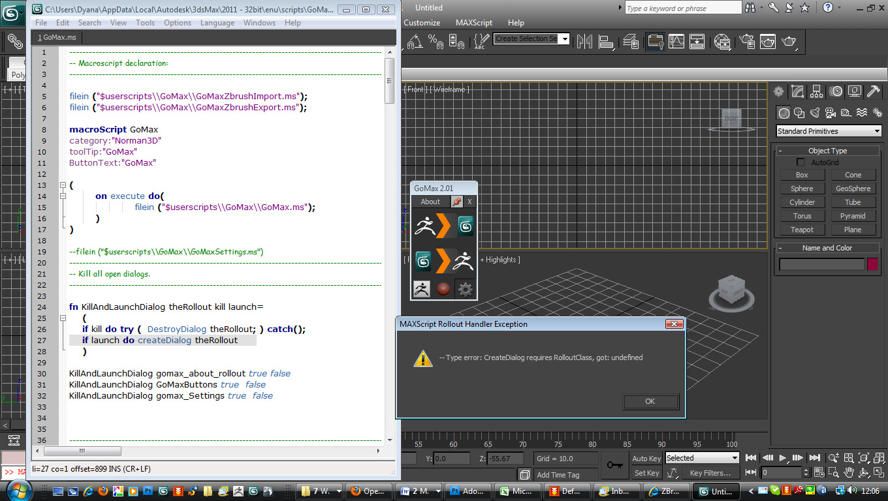Click OK in the exception dialog
Screen dimensions: 888x501
tap(650, 401)
